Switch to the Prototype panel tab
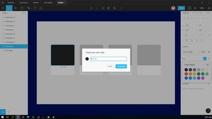The image size is (212, 119). click(x=197, y=13)
